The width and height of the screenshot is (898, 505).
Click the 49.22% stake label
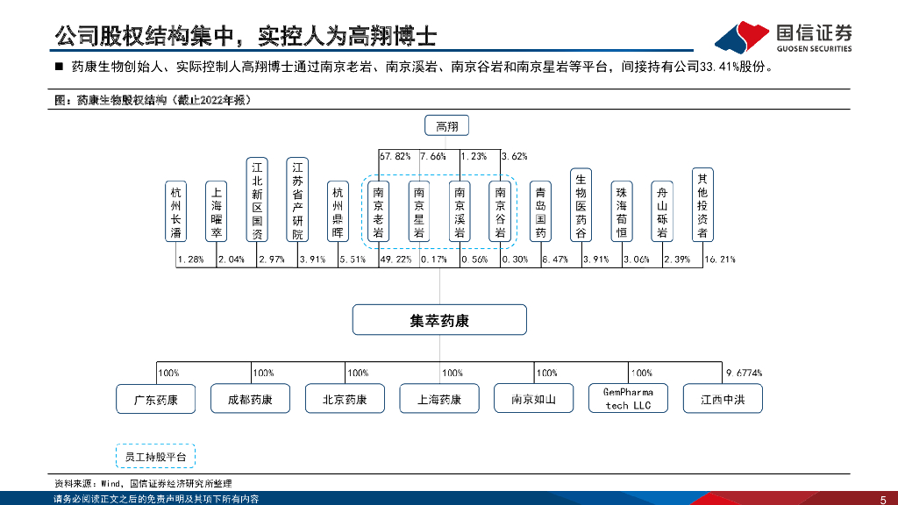(x=396, y=260)
